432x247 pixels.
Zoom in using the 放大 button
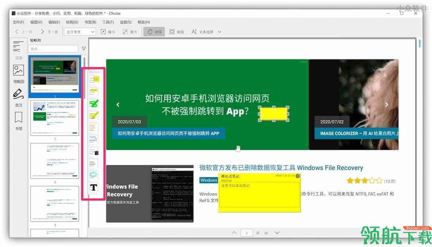[130, 32]
